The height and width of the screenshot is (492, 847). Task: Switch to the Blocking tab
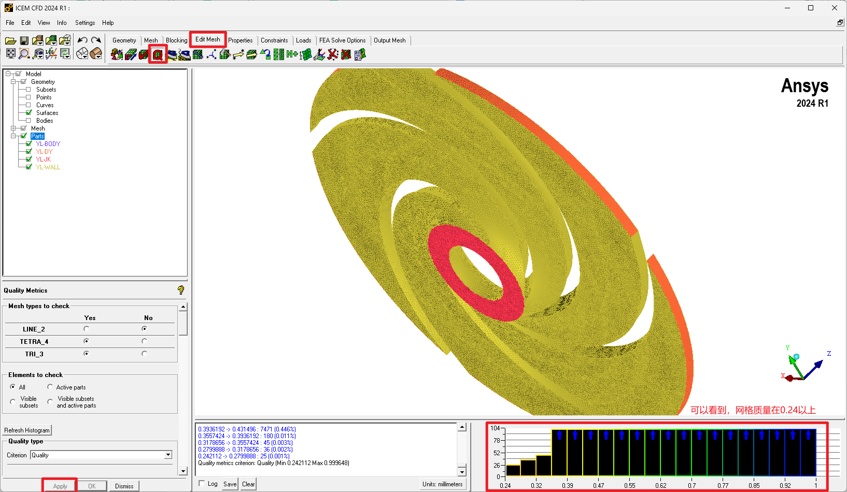click(176, 40)
